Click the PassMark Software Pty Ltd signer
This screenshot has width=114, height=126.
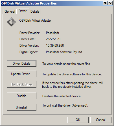click(64, 52)
